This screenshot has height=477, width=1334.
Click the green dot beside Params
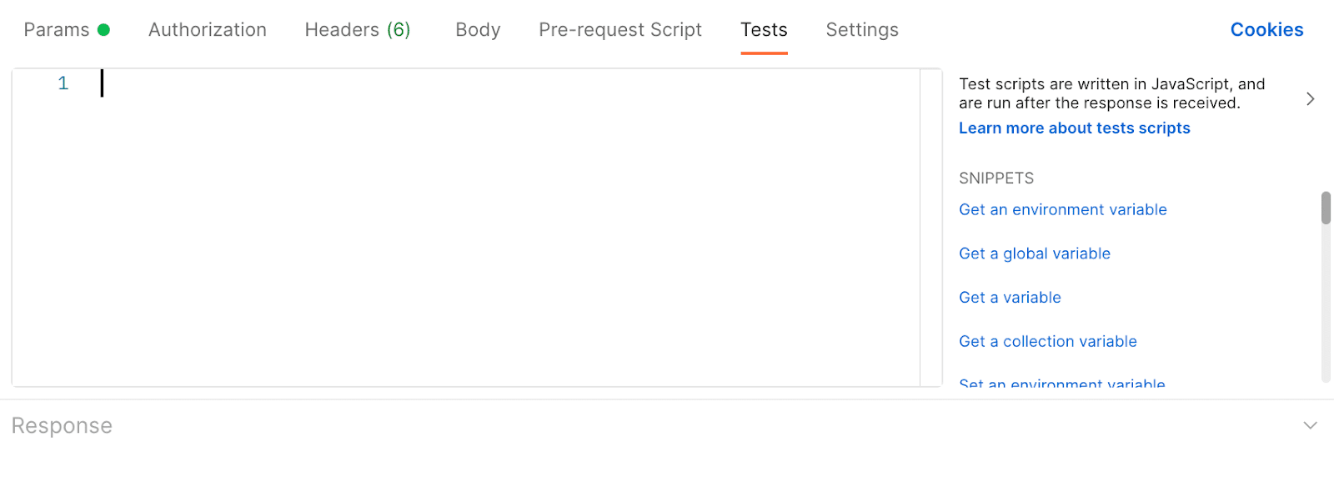pos(103,30)
